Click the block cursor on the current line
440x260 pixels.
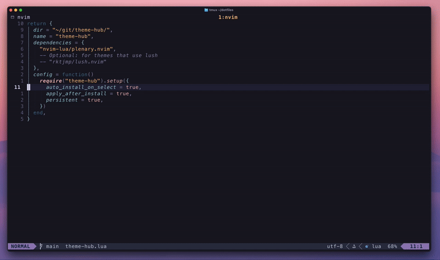coord(29,87)
